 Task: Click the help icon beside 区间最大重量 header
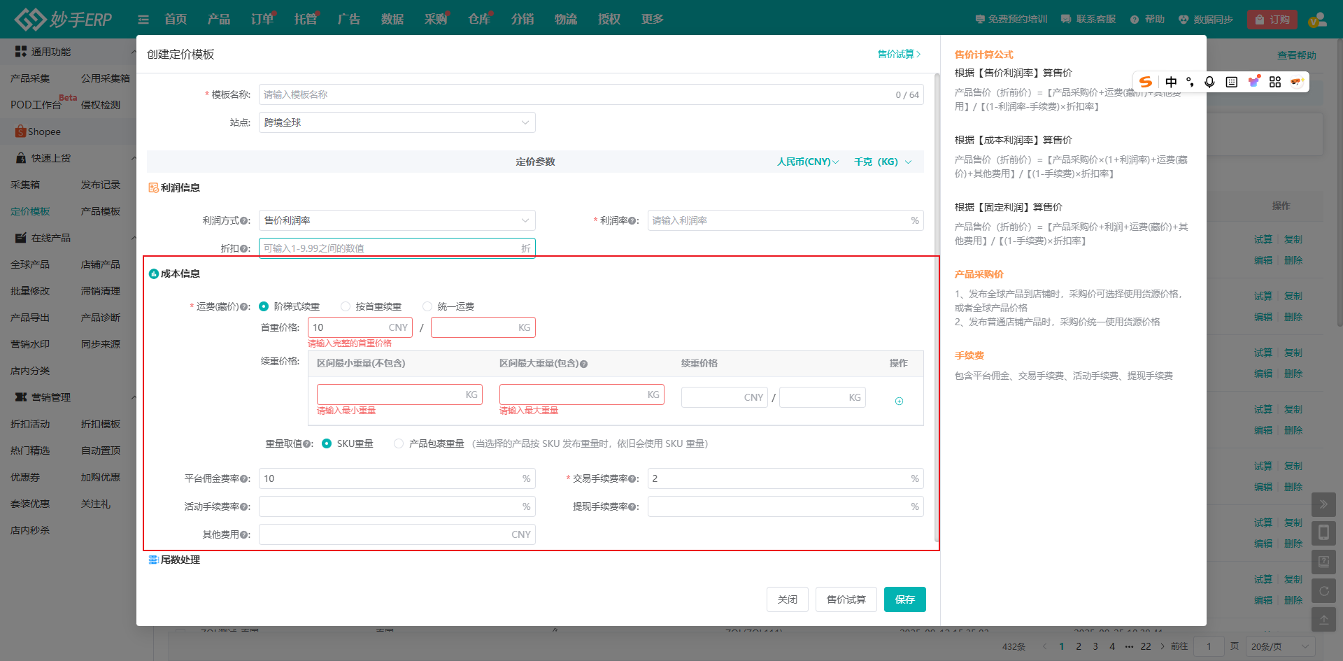583,364
